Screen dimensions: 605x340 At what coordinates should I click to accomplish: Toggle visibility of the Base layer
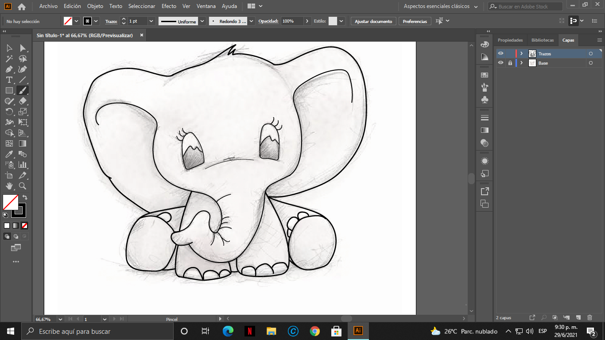[500, 63]
